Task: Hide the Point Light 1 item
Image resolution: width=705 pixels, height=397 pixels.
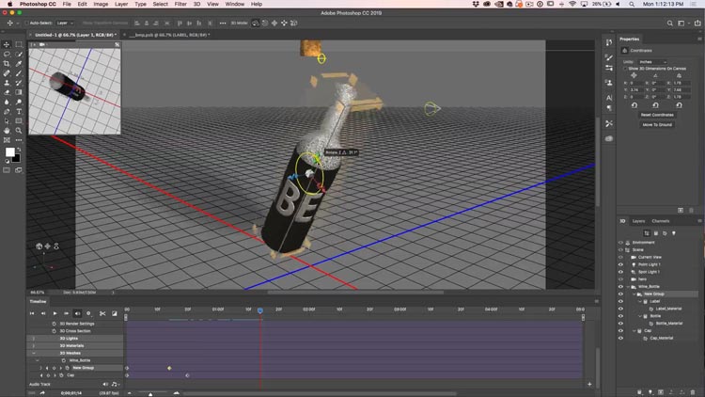Action: tap(620, 264)
